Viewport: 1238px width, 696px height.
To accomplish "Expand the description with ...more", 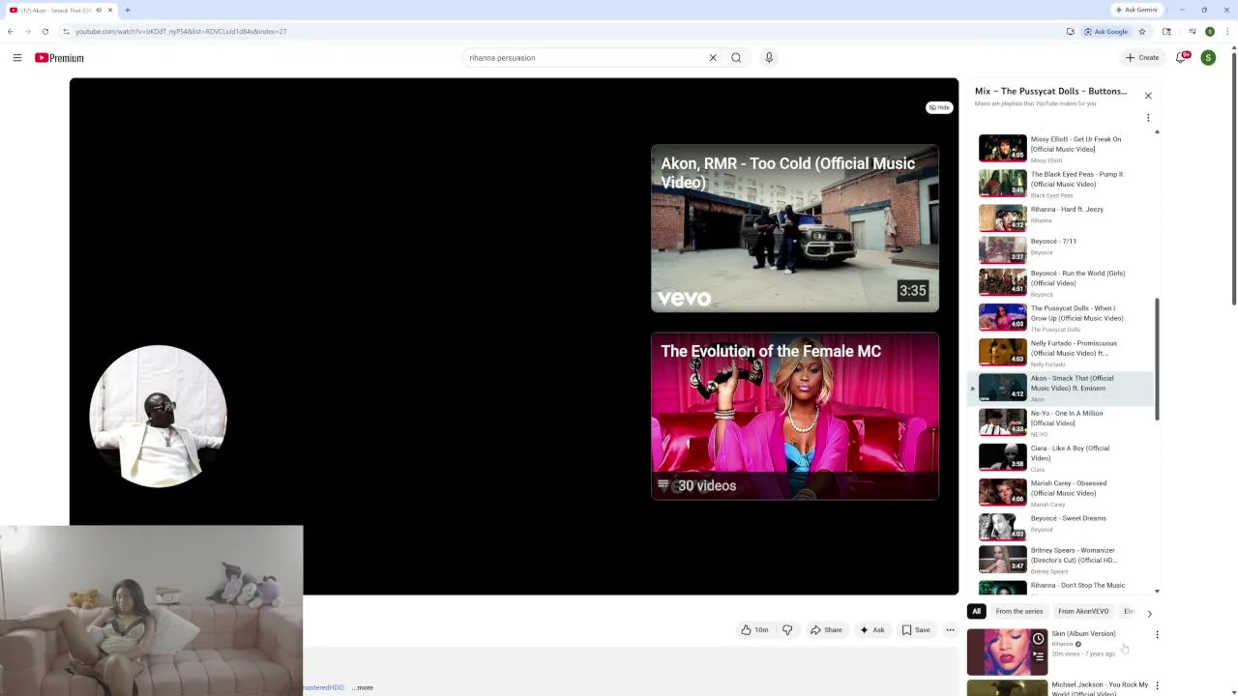I will 363,687.
